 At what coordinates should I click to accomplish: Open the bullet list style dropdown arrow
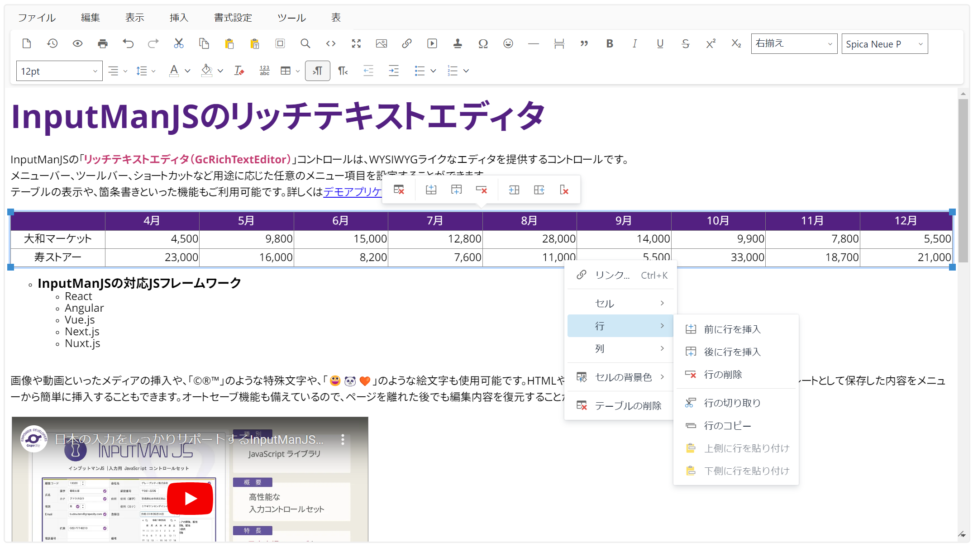433,71
